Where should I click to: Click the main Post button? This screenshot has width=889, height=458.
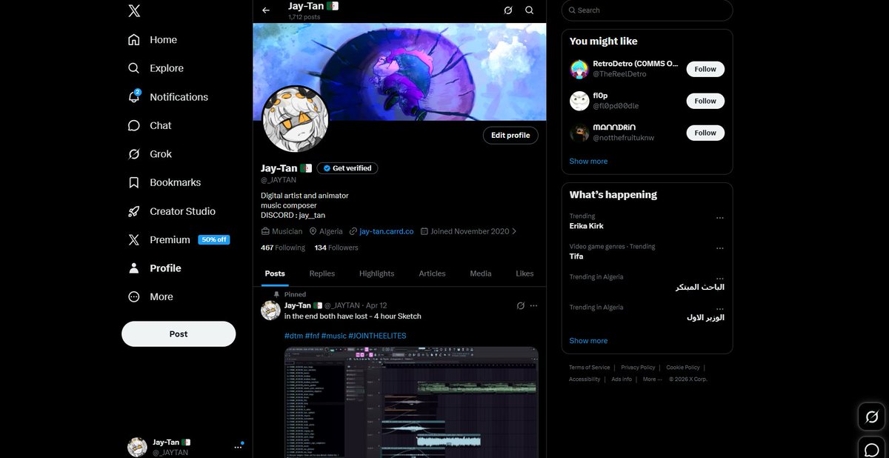point(179,334)
